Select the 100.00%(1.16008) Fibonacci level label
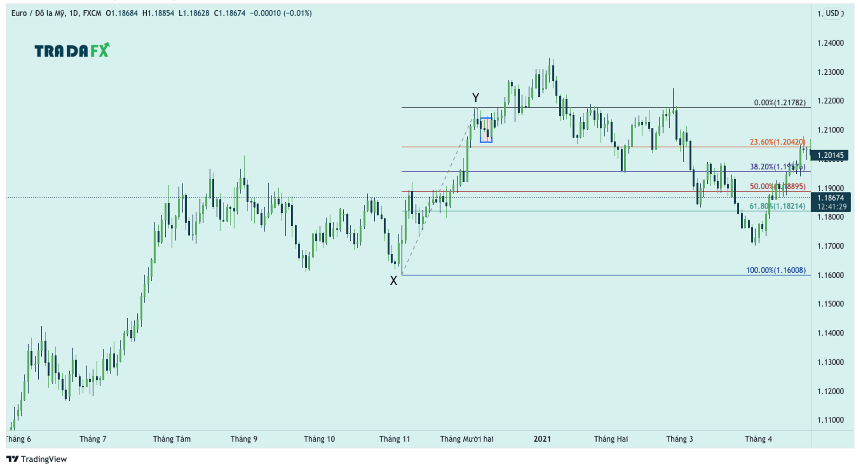This screenshot has height=470, width=860. tap(775, 270)
